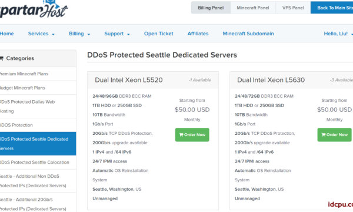Order the Dual Intel Xeon L5630 server

click(334, 135)
